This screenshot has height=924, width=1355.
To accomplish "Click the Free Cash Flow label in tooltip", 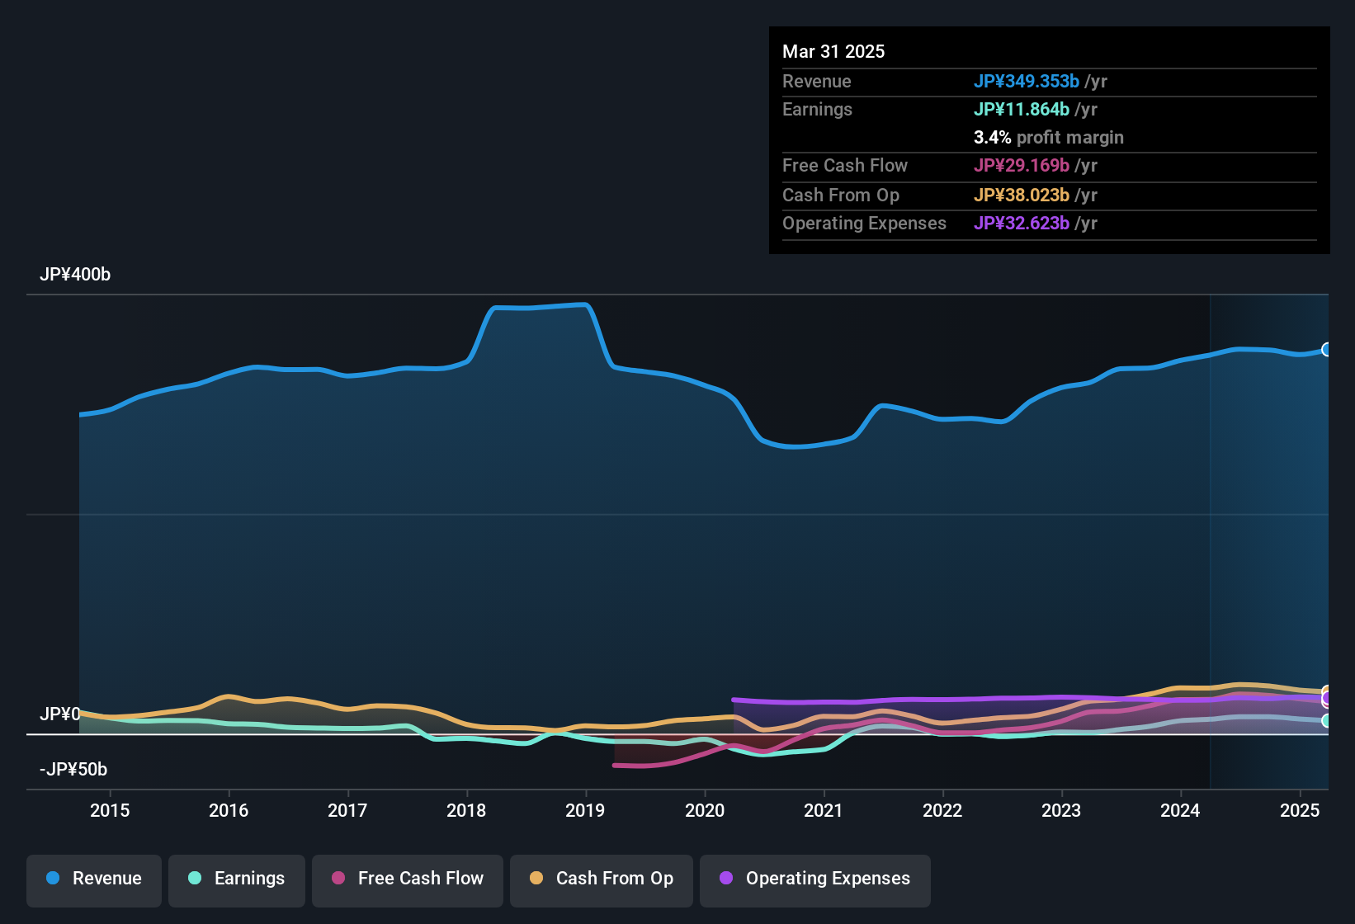I will point(845,165).
